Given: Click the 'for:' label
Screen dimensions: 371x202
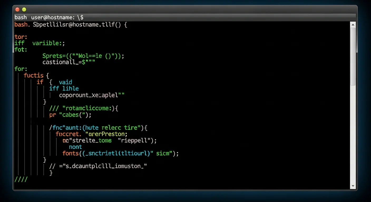Looking at the screenshot, I should coord(20,69).
